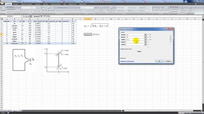Screen dimensions: 204x114
Task: Expand the formula bar arrow
Action: [203, 16]
